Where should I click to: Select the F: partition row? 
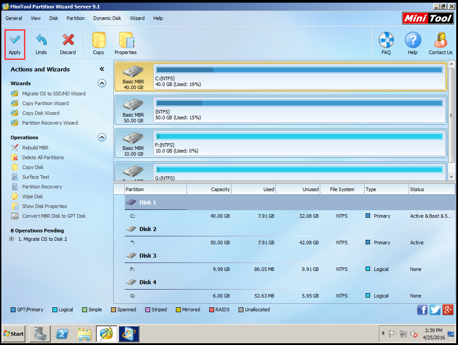coord(290,269)
